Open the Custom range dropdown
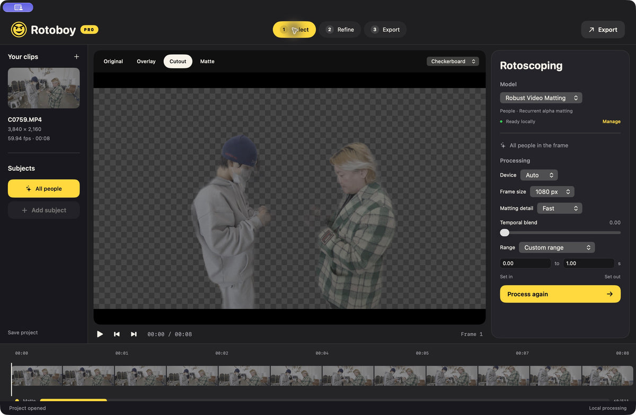636x415 pixels. (x=556, y=248)
